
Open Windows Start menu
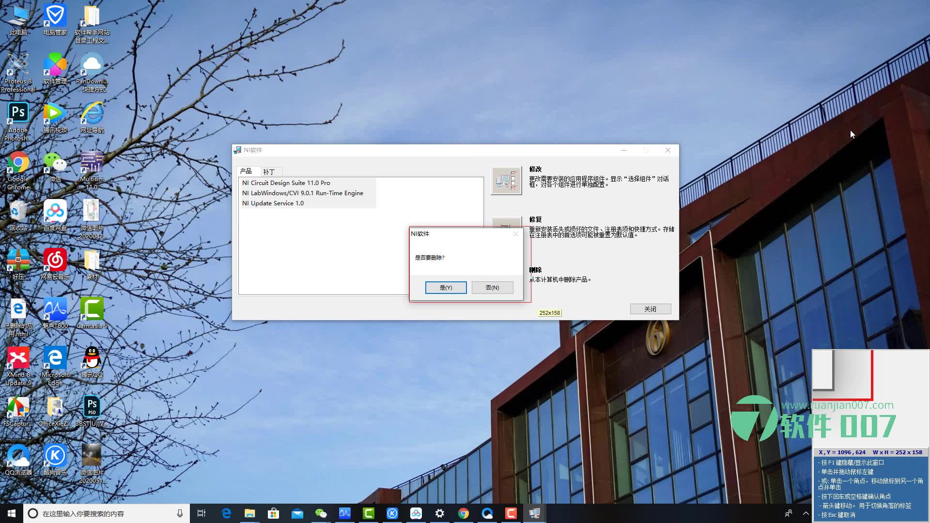click(12, 513)
